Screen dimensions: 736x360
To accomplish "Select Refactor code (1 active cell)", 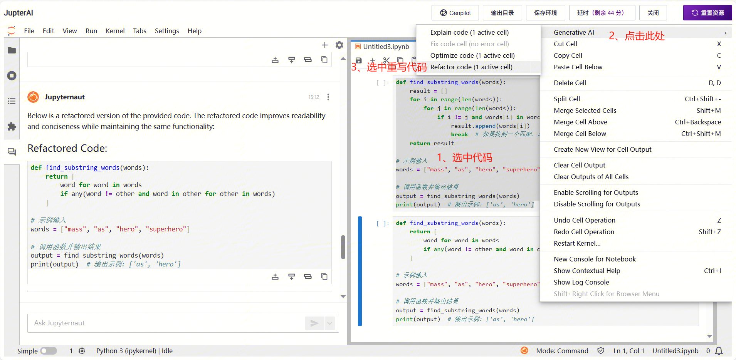I will (x=478, y=67).
